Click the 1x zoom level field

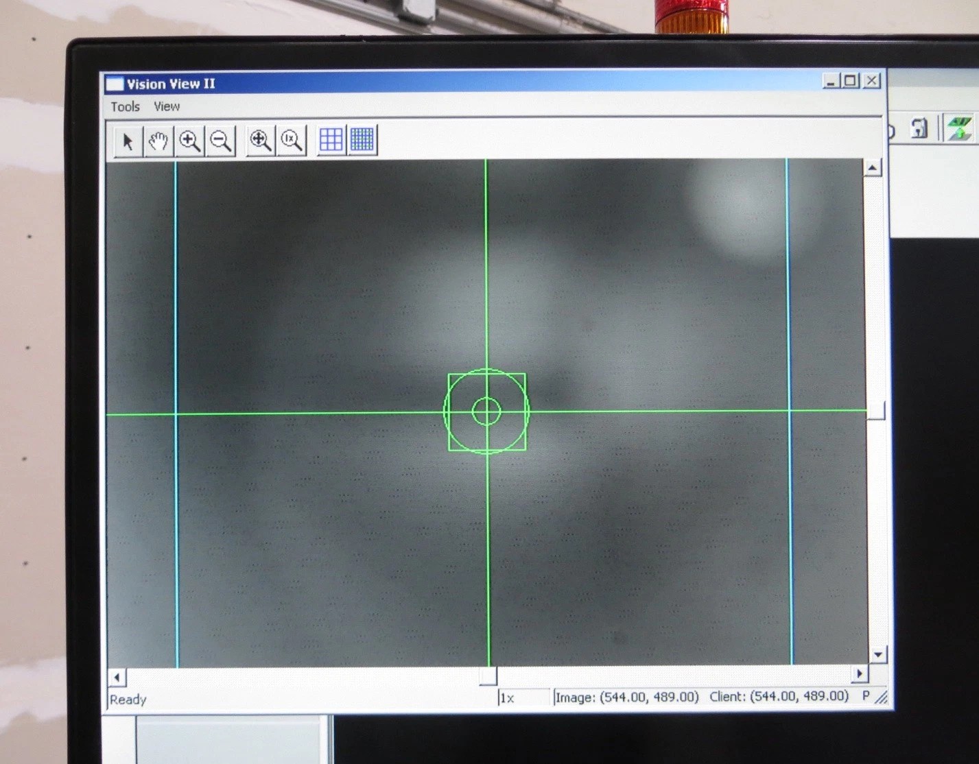click(523, 697)
